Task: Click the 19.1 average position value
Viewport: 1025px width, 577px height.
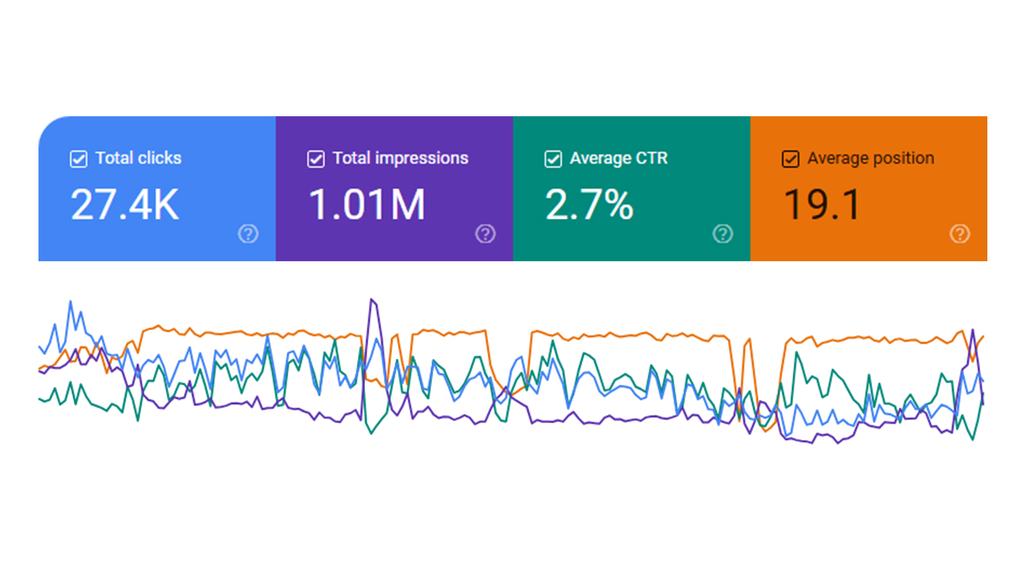Action: pyautogui.click(x=822, y=205)
